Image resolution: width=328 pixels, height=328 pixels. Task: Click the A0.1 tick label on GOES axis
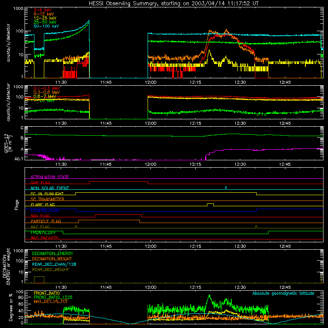coord(18,159)
